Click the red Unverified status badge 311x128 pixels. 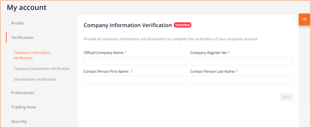coord(183,25)
